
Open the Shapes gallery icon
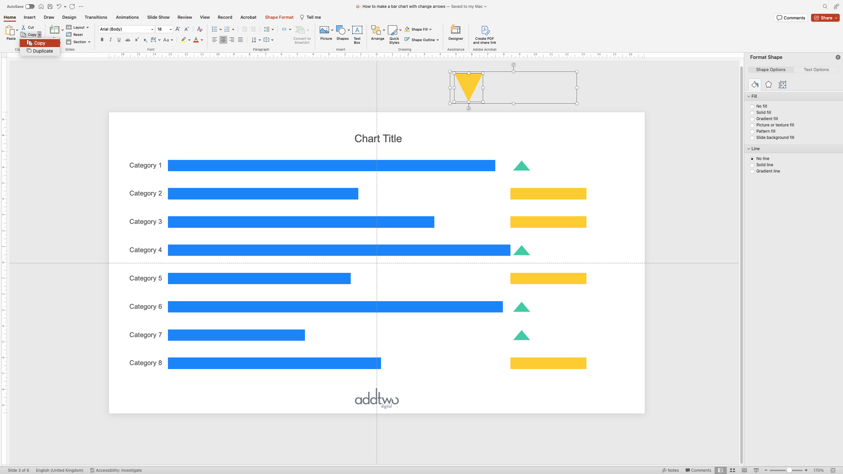(342, 30)
